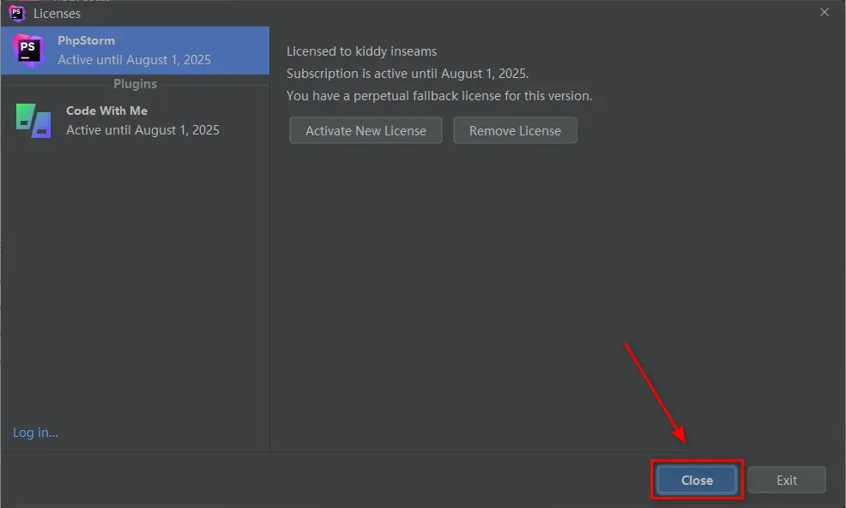Screen dimensions: 846x508
Task: Click the PhpStorm product icon in license list
Action: click(28, 50)
